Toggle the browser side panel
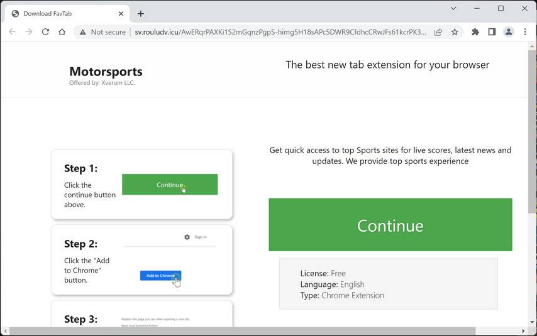The width and height of the screenshot is (537, 336). coord(492,32)
